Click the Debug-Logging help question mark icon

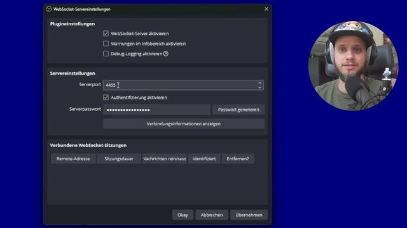[x=166, y=54]
